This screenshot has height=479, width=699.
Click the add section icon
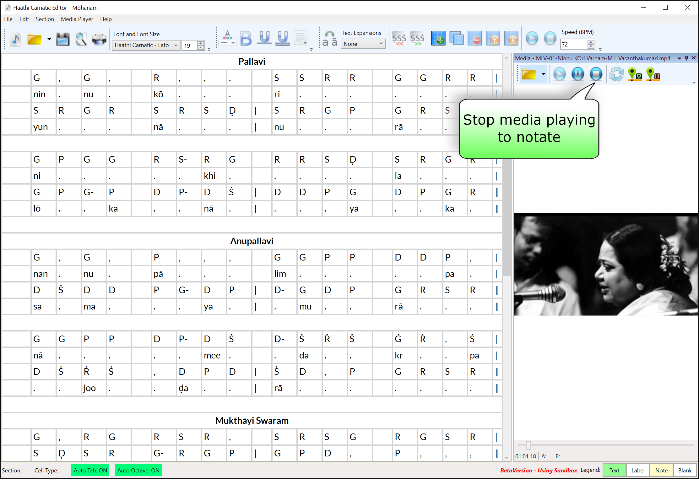(x=438, y=39)
